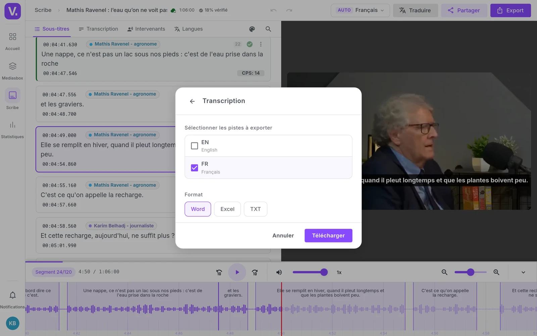
Task: Skip forward 10 seconds
Action: [x=255, y=272]
